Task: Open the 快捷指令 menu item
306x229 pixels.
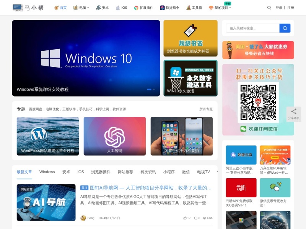Action: (x=169, y=8)
